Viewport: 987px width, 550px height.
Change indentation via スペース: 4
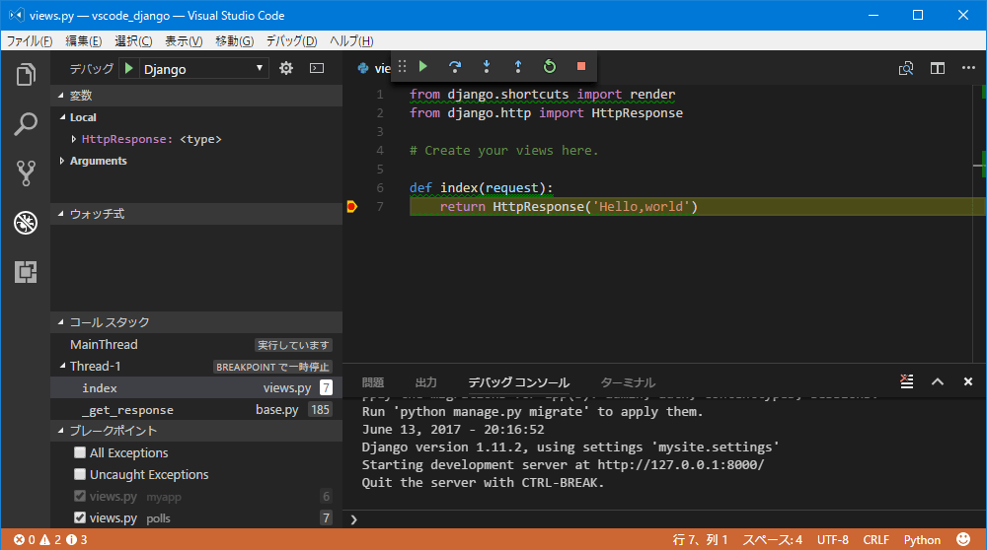773,540
